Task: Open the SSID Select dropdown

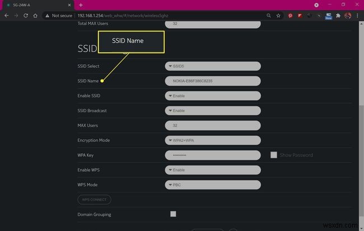Action: tap(213, 66)
